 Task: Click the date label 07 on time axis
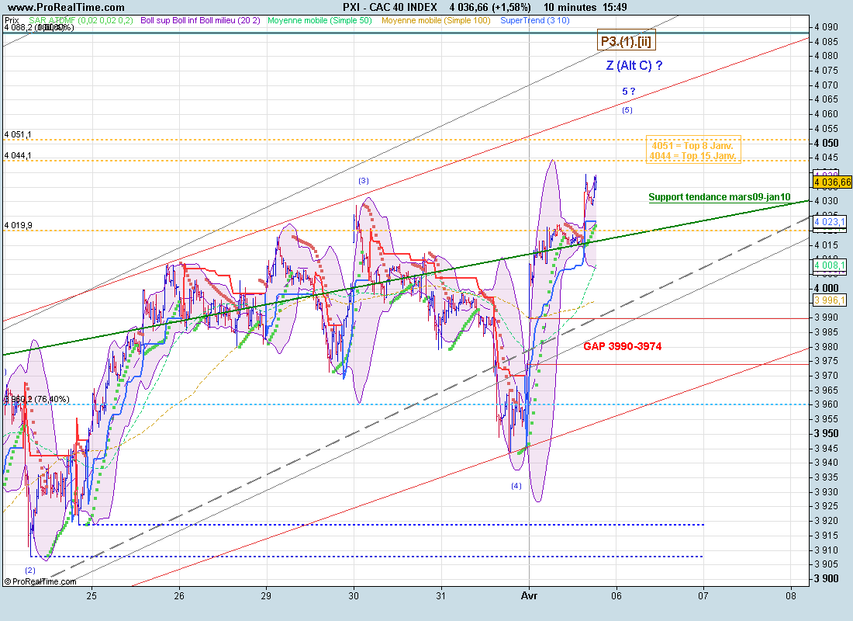pyautogui.click(x=703, y=595)
